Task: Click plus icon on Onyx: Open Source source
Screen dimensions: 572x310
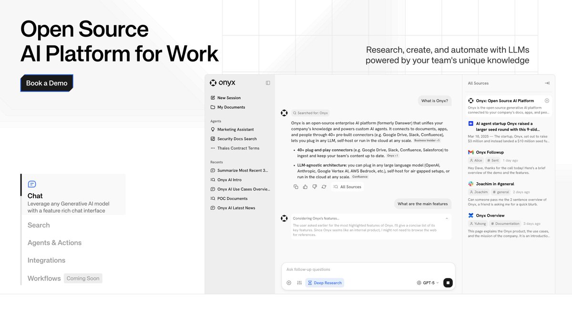Action: pos(547,101)
